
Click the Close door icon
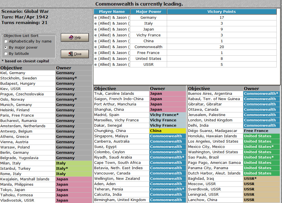pyautogui.click(x=71, y=54)
